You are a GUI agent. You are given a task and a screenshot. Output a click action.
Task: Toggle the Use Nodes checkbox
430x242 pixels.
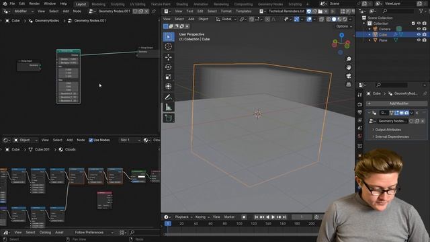(91, 140)
